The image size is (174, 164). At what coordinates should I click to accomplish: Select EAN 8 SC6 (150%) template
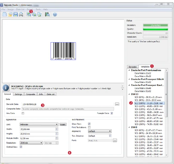(149, 148)
